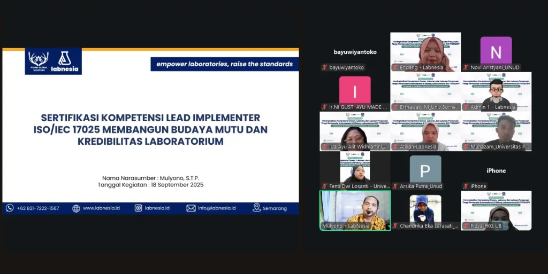Click the info@labnesia.id email address

[x=217, y=208]
